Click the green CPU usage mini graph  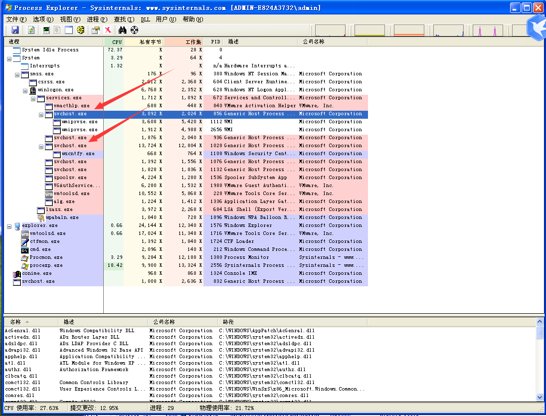(330, 30)
